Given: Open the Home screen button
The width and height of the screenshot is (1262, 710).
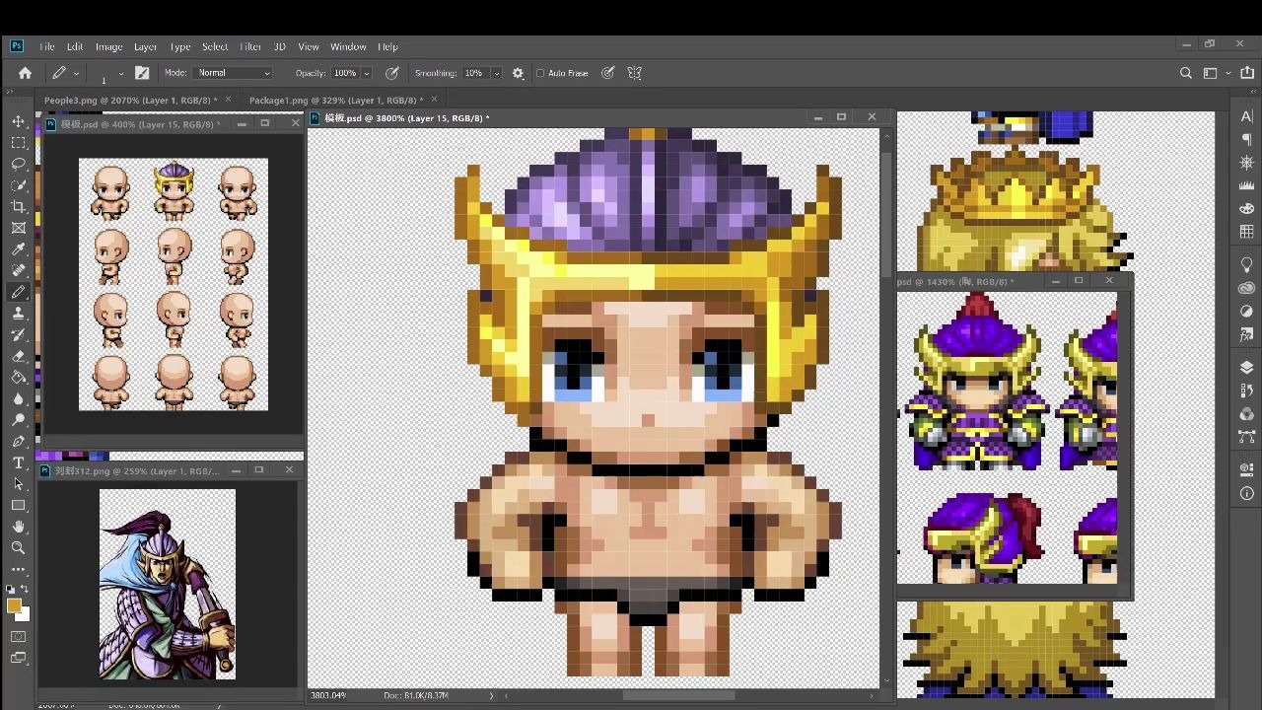Looking at the screenshot, I should click(25, 72).
